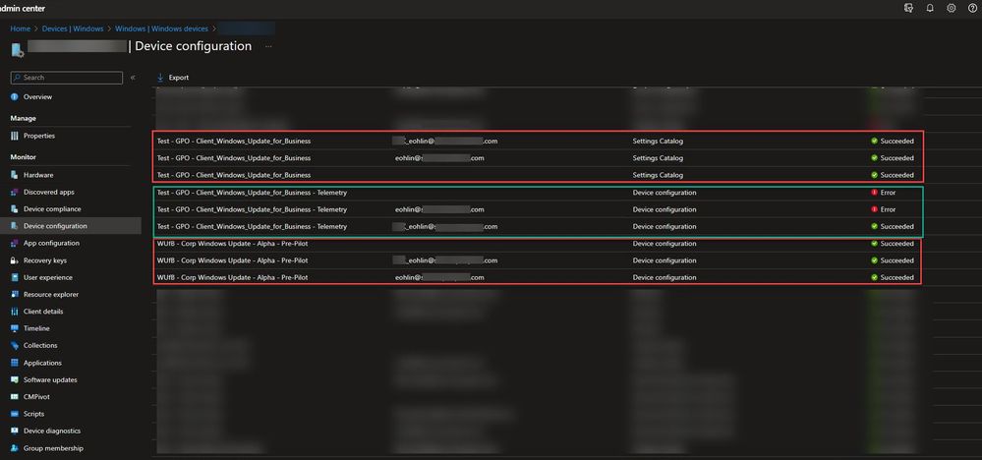The height and width of the screenshot is (460, 982).
Task: Click Device configuration type in the last WUfB row
Action: coord(664,277)
